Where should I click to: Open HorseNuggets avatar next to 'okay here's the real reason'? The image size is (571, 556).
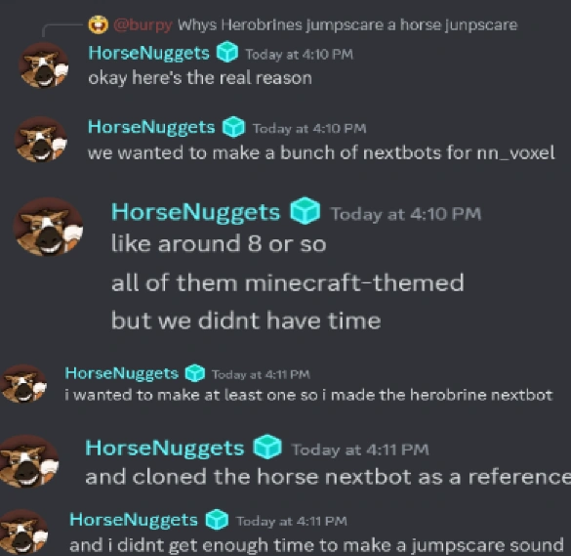point(44,65)
